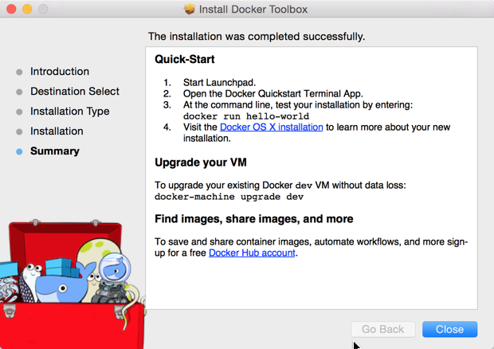Select the Summary step
Image resolution: width=494 pixels, height=349 pixels.
pos(55,151)
